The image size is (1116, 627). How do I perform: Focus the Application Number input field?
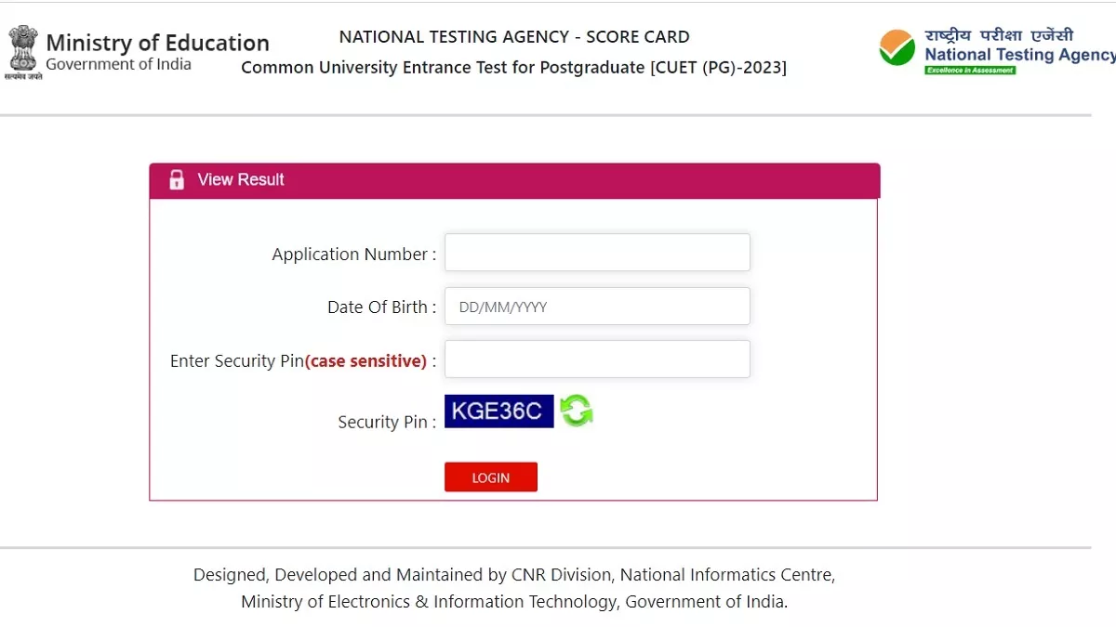click(x=597, y=253)
